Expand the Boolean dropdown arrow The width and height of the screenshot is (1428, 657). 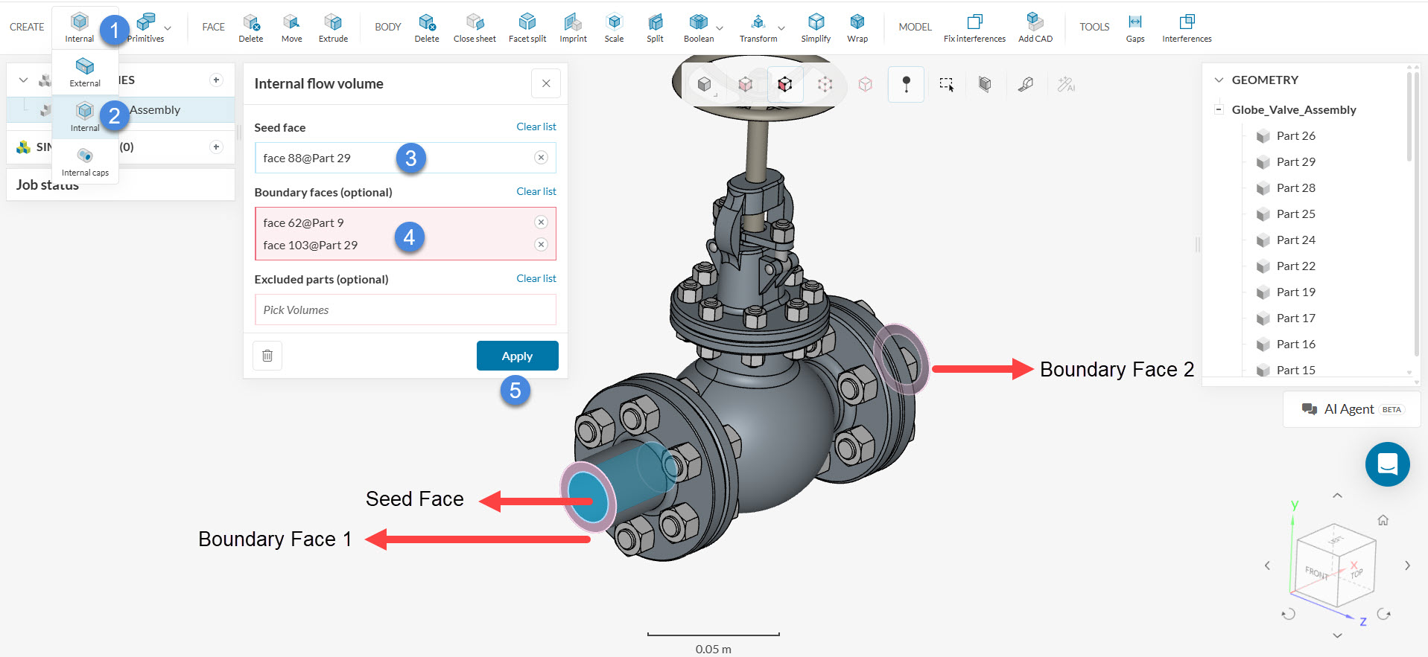720,28
